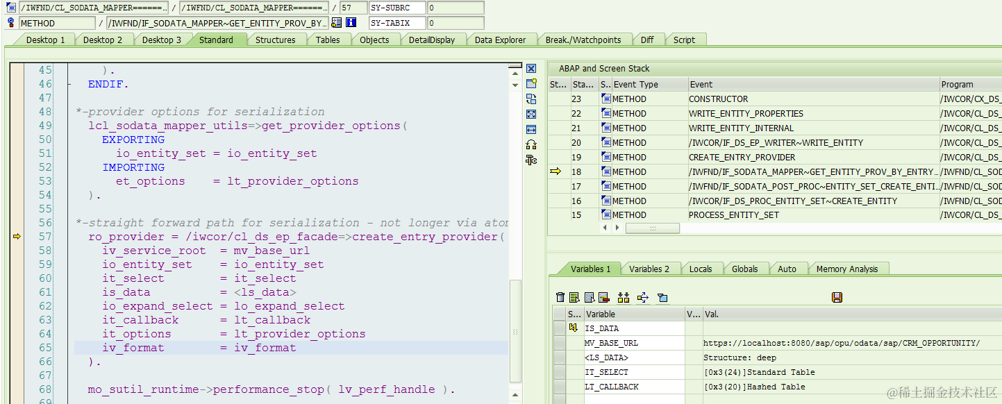Image resolution: width=1002 pixels, height=404 pixels.
Task: Click the gray list icon in variables toolbar
Action: pyautogui.click(x=590, y=297)
